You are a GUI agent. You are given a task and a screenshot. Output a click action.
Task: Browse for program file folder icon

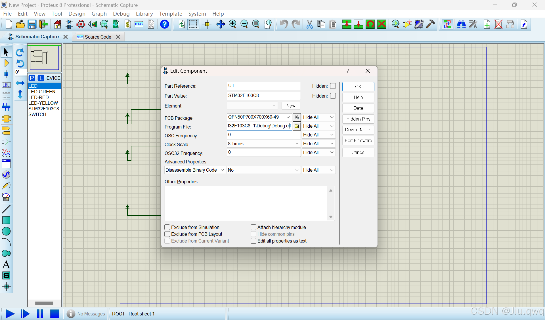click(x=297, y=126)
